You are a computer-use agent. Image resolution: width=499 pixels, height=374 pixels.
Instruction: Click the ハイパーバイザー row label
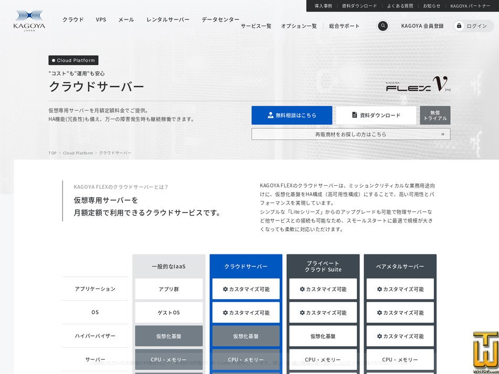coord(95,336)
